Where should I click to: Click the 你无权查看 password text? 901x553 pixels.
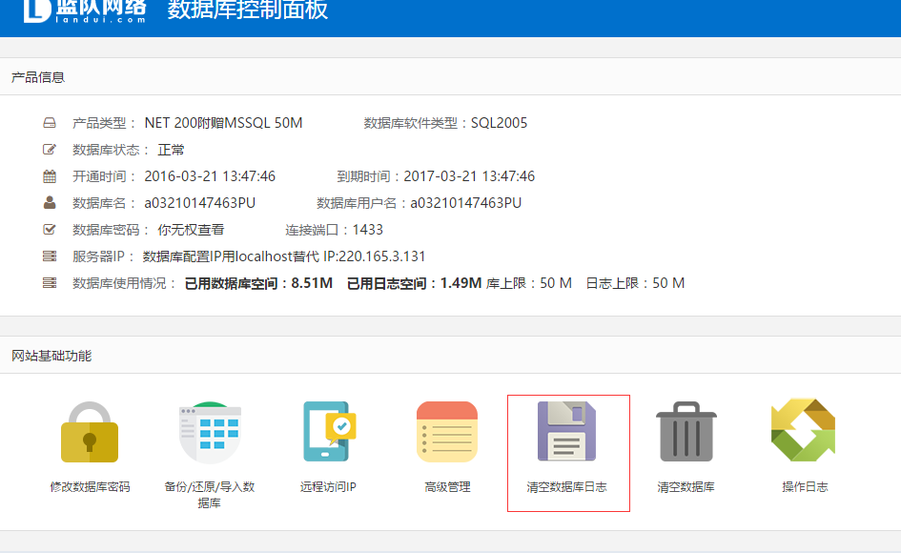click(191, 230)
